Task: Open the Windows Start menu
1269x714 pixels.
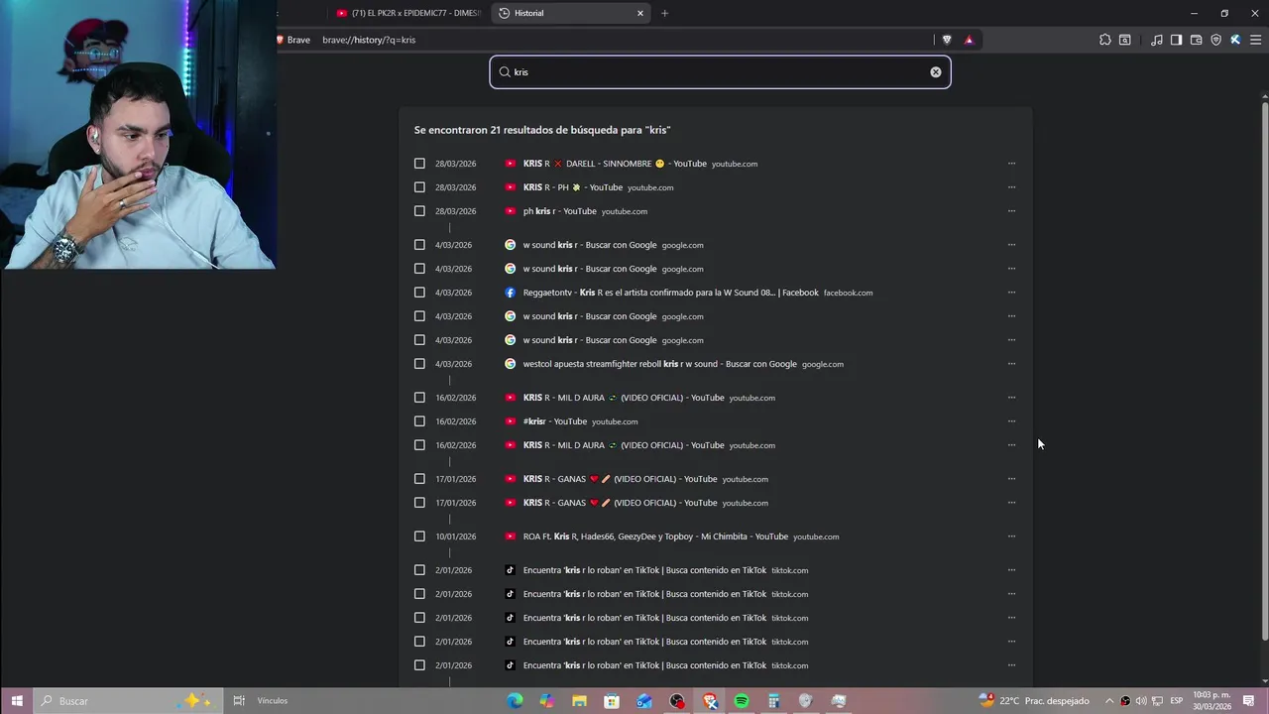Action: click(17, 701)
